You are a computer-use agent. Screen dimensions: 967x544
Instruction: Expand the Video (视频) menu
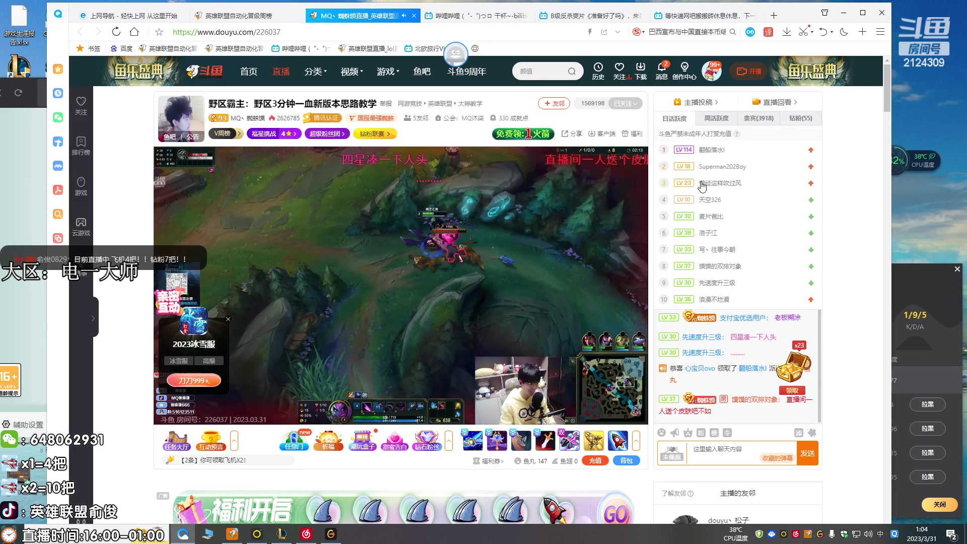tap(352, 72)
